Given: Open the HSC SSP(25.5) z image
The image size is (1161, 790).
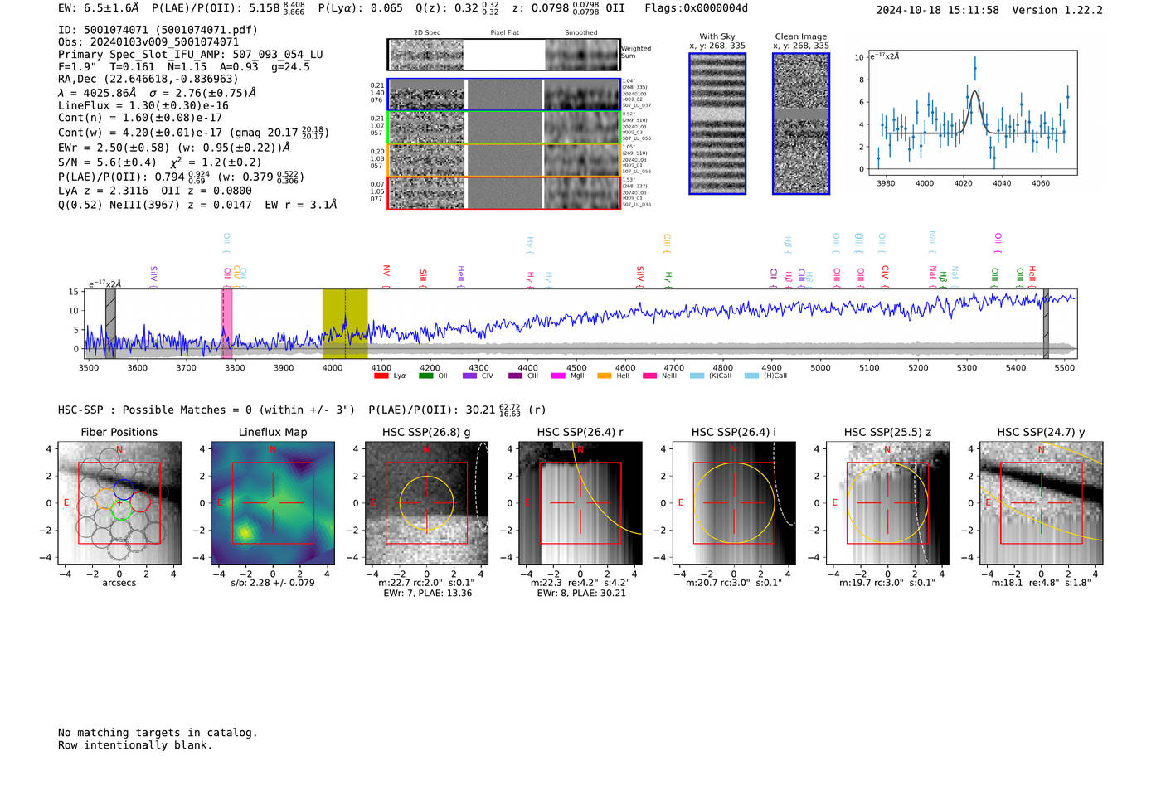Looking at the screenshot, I should [x=887, y=502].
